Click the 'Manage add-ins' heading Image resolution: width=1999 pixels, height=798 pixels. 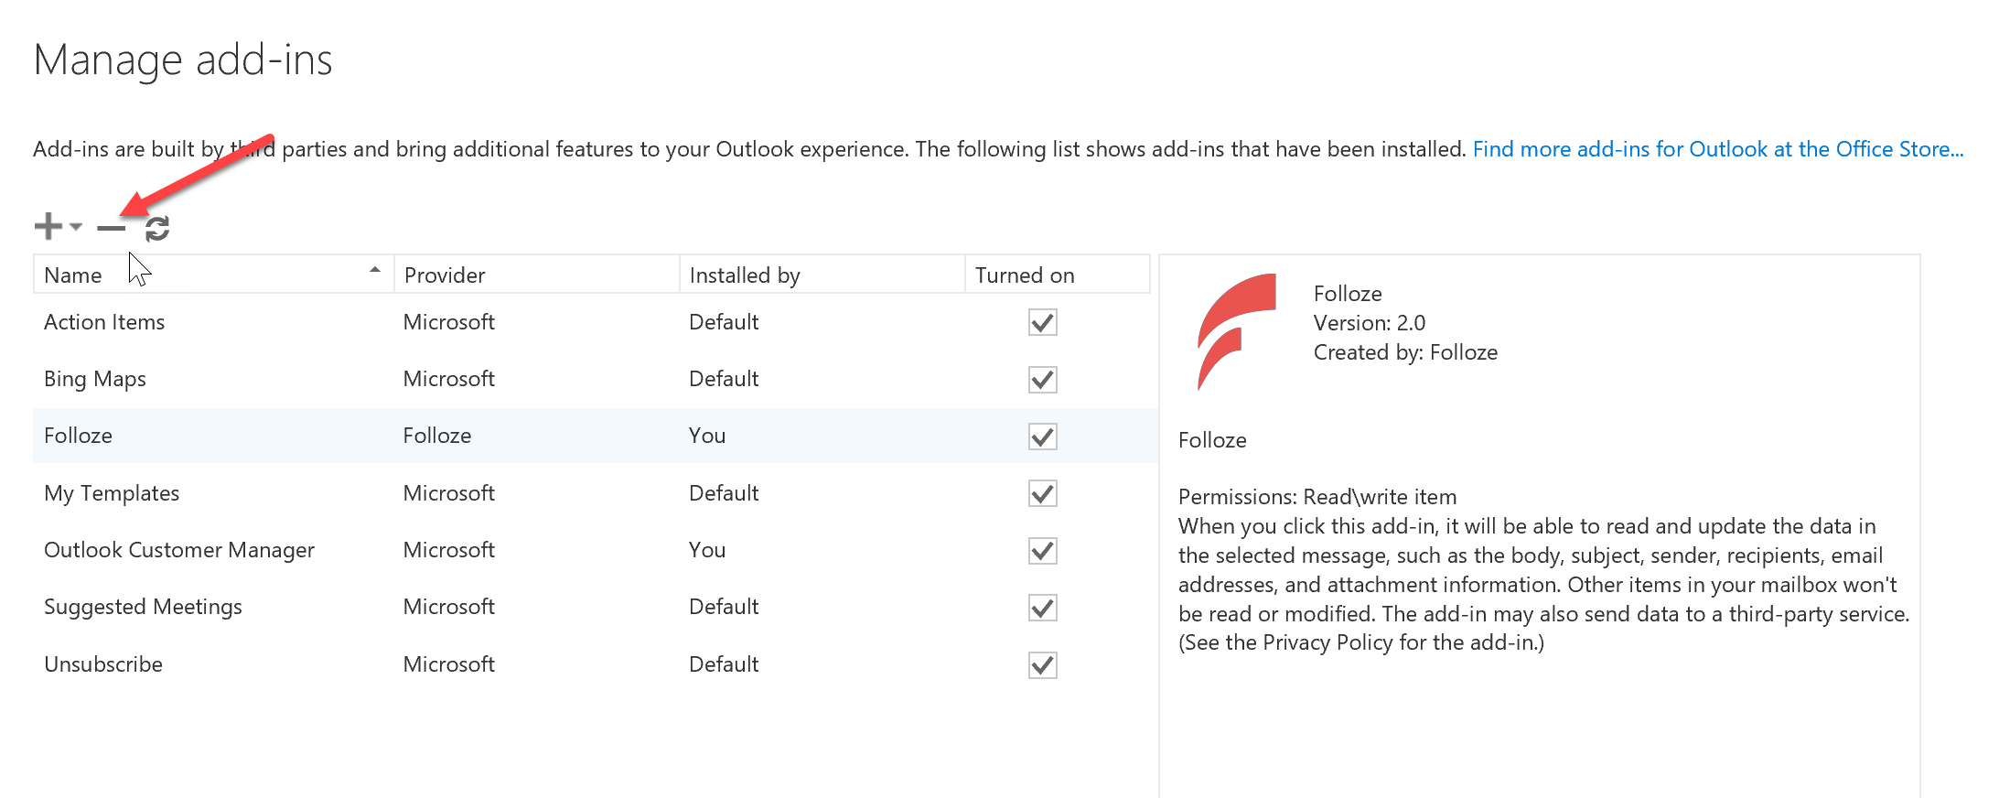tap(183, 60)
